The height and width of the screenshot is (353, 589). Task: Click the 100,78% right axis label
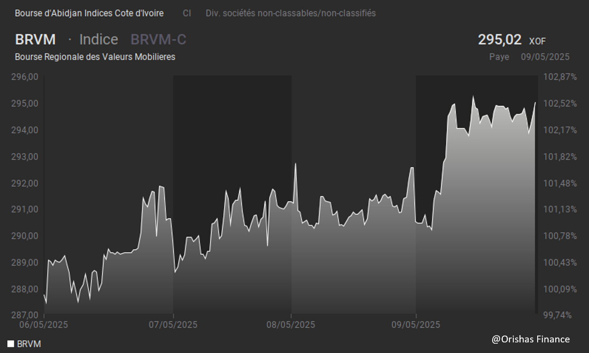[x=560, y=236]
